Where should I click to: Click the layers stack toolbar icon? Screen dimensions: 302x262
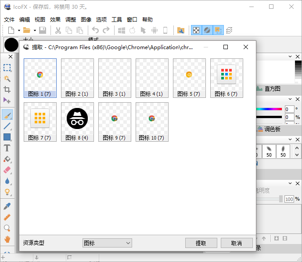(x=229, y=30)
